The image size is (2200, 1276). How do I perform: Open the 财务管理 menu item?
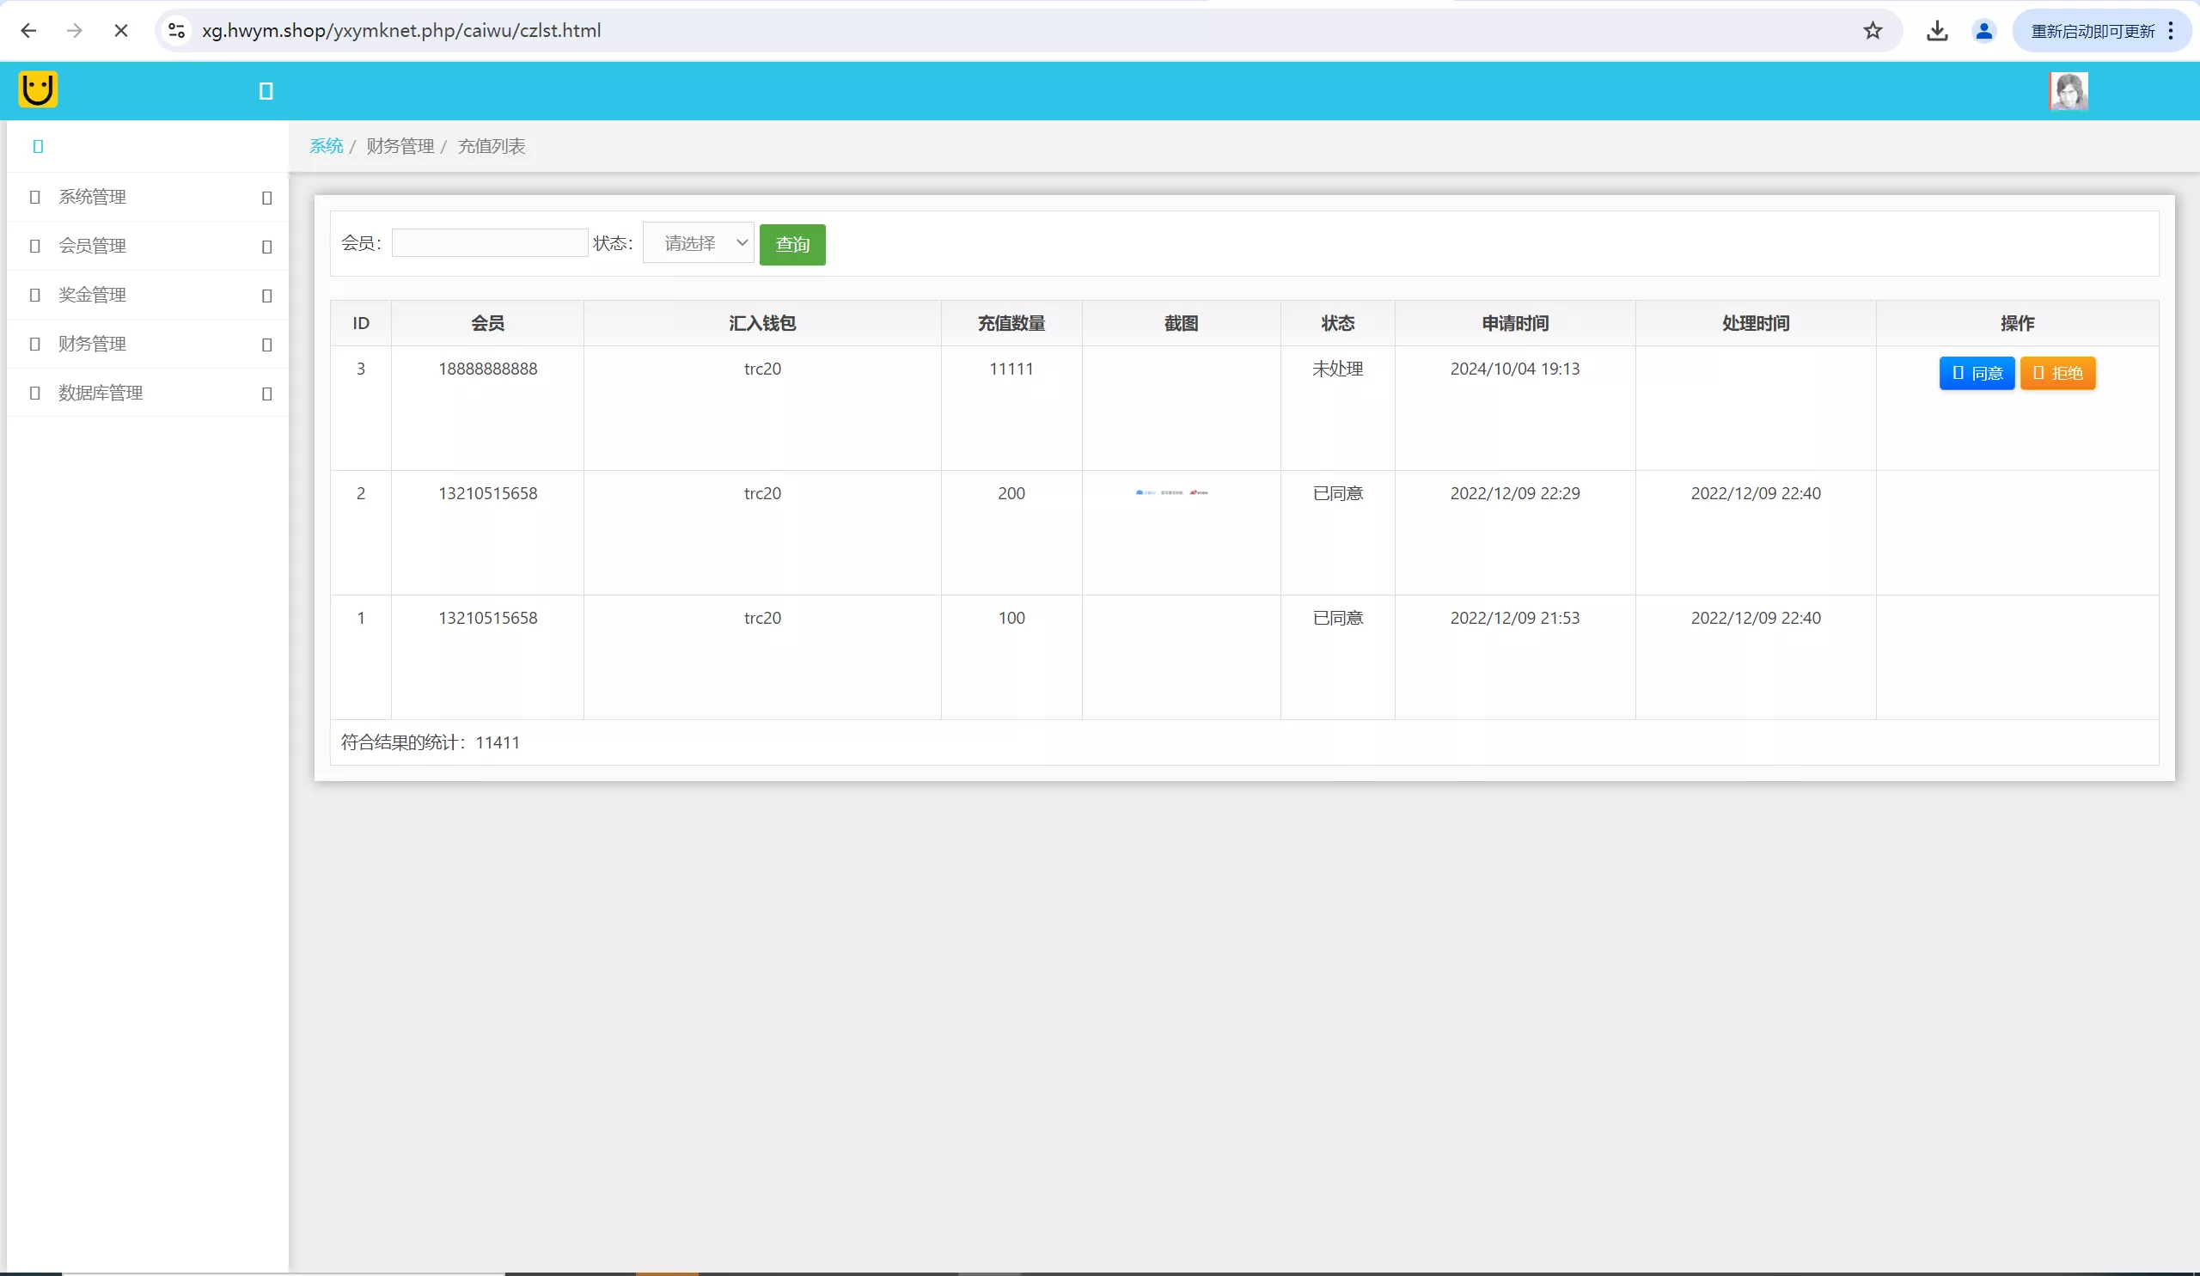point(92,344)
